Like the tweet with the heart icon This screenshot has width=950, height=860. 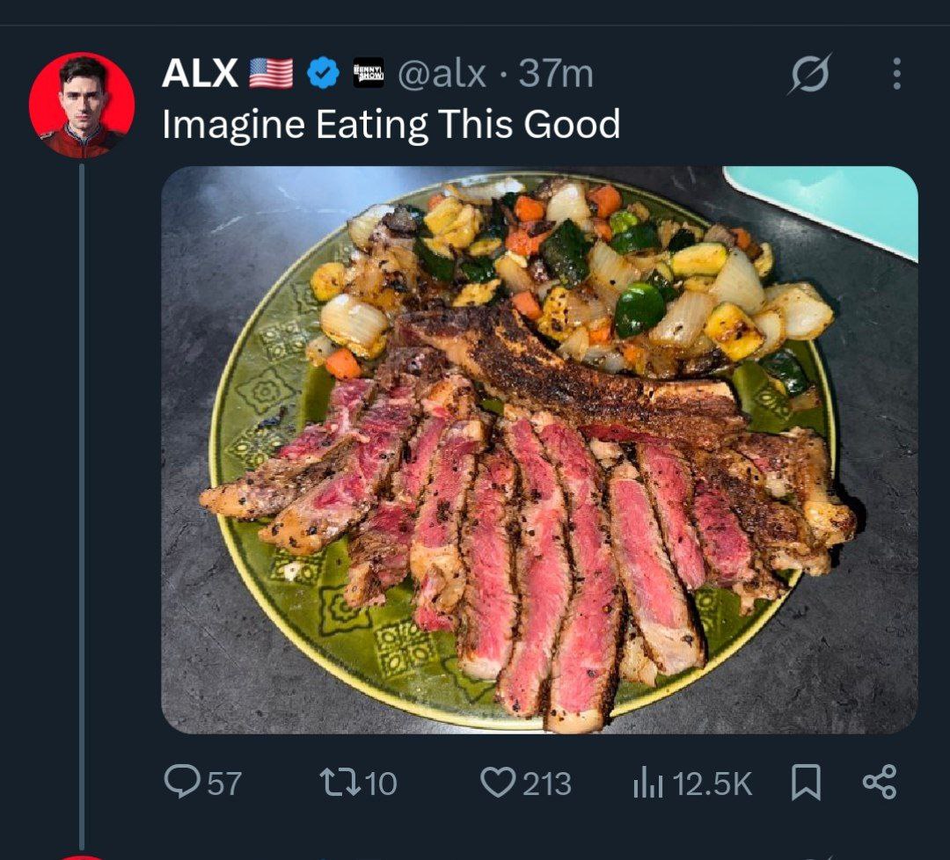pos(499,782)
